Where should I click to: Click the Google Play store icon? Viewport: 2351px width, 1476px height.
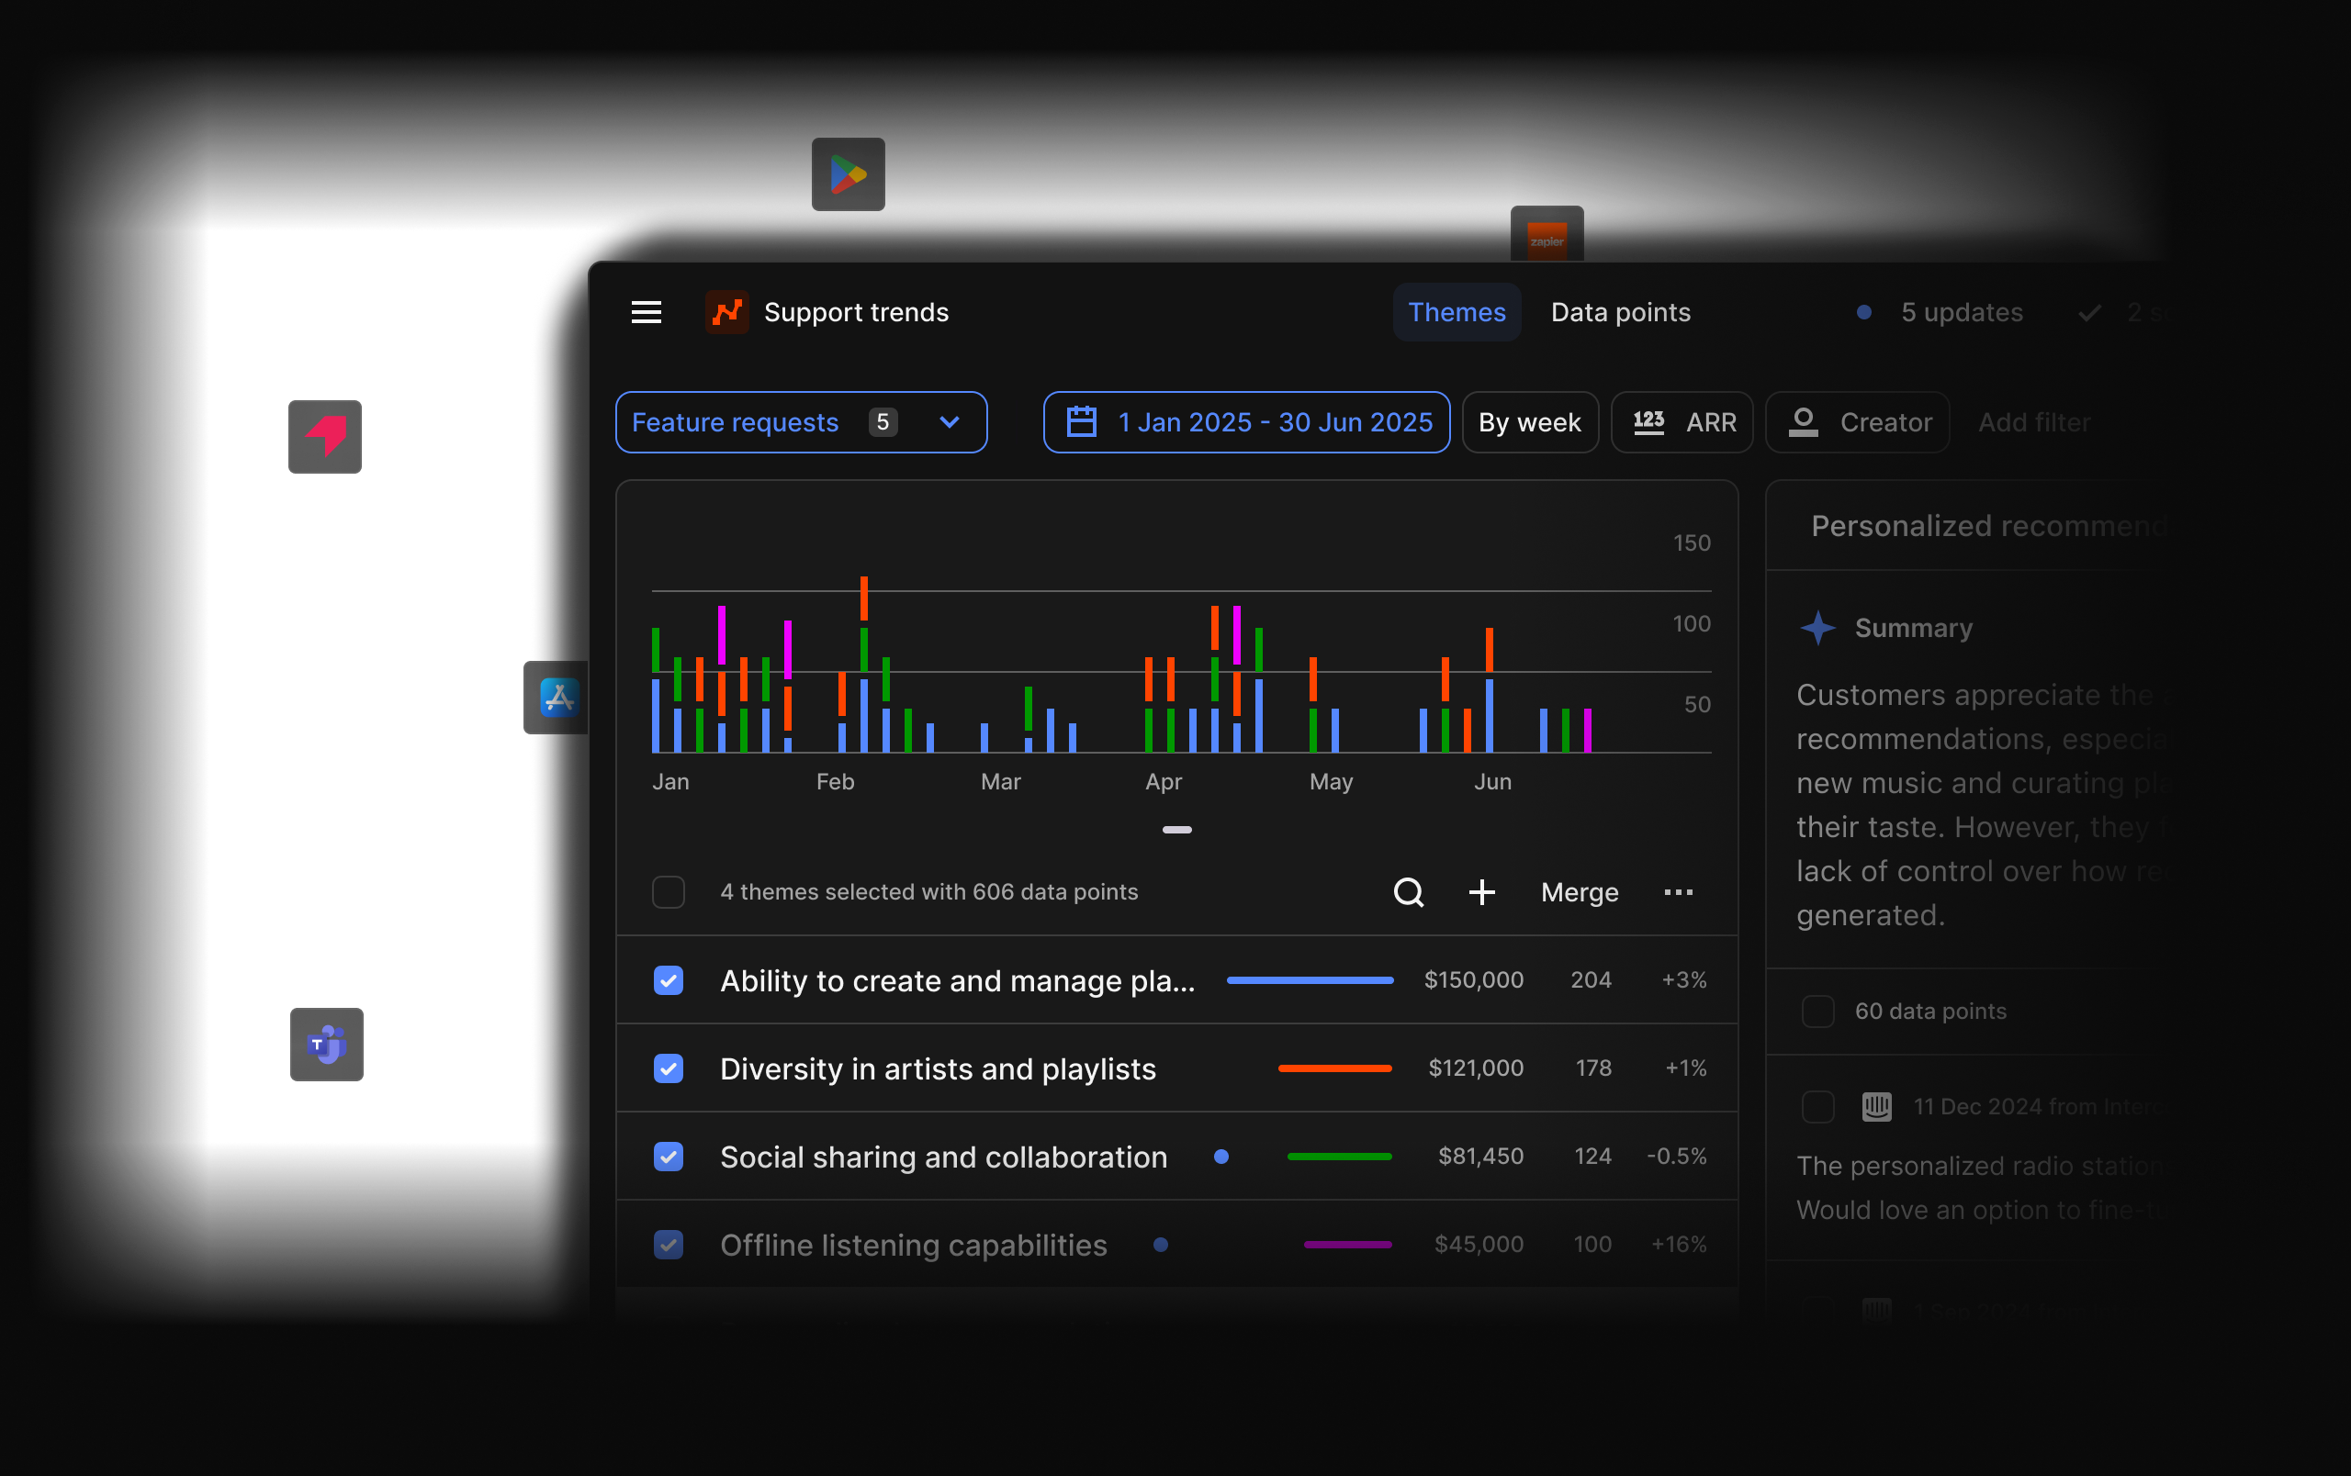click(848, 174)
